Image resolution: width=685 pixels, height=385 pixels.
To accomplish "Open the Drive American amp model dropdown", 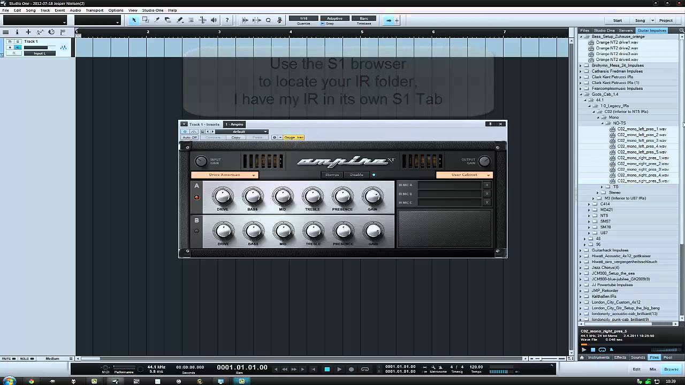I will (x=225, y=175).
